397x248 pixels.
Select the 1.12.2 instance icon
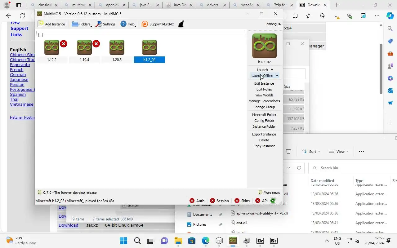(52, 47)
